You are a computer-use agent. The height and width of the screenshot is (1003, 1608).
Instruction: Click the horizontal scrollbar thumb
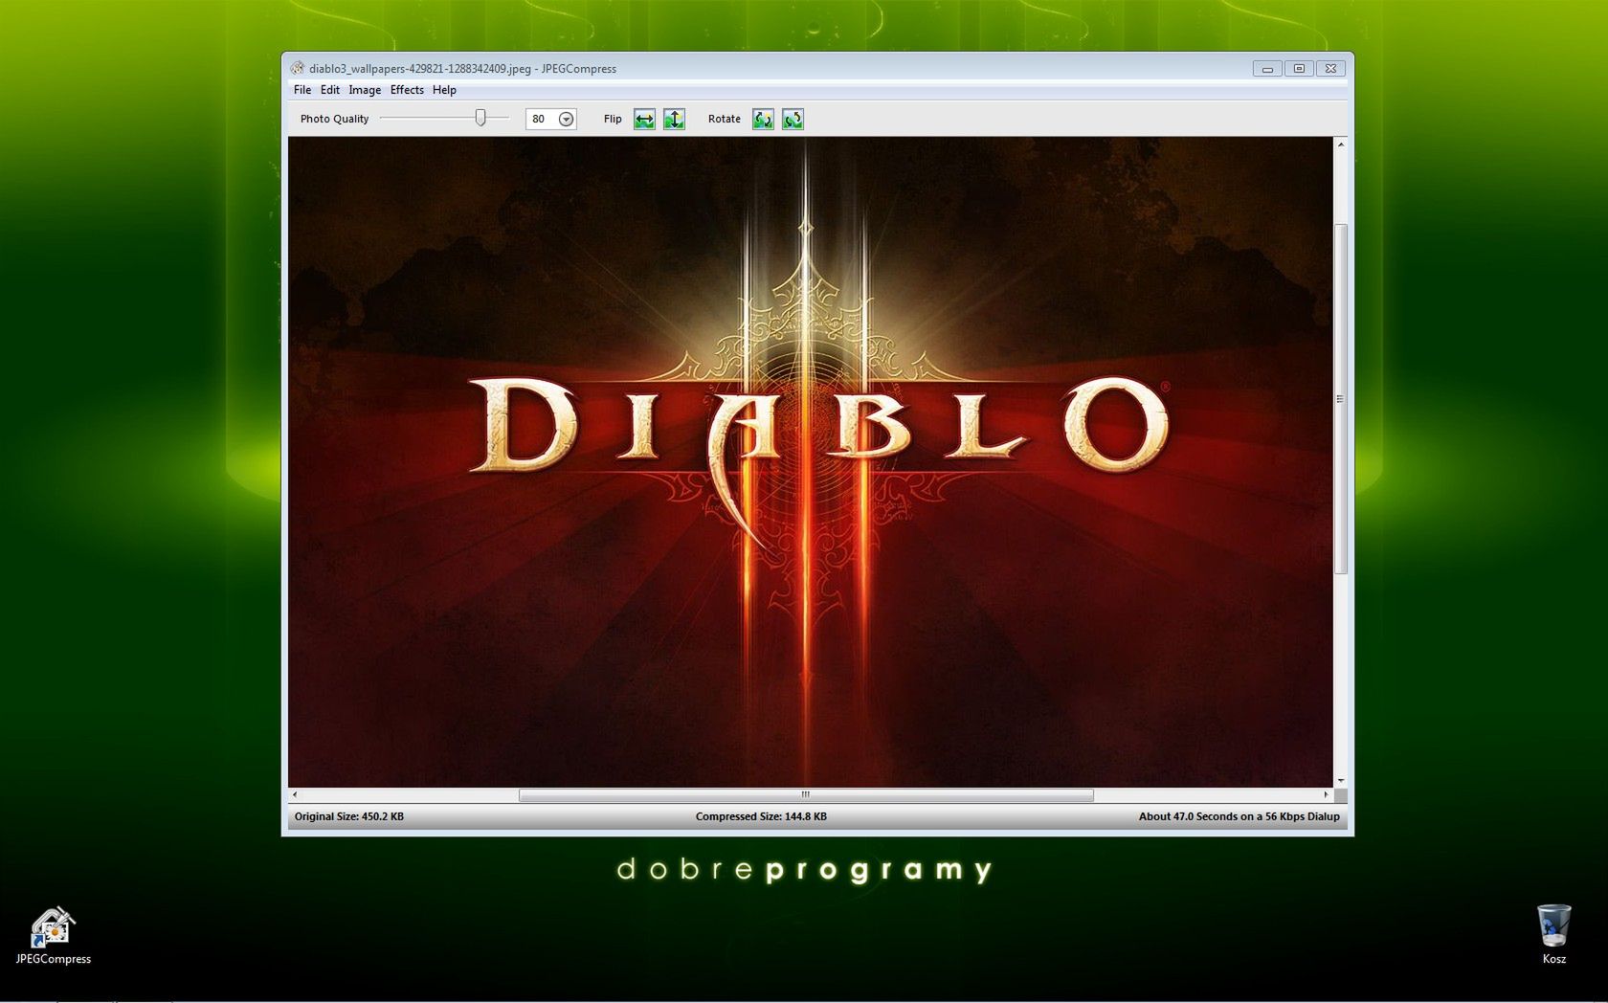coord(806,794)
